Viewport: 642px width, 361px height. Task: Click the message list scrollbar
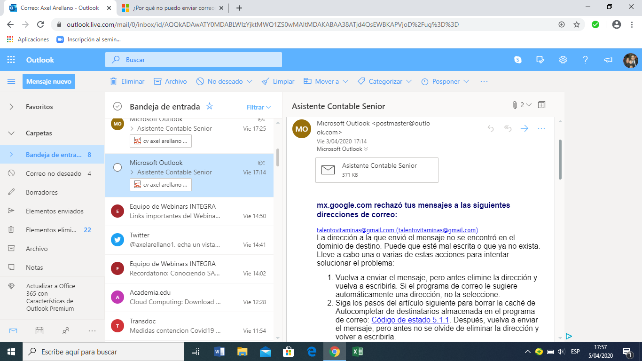point(278,157)
